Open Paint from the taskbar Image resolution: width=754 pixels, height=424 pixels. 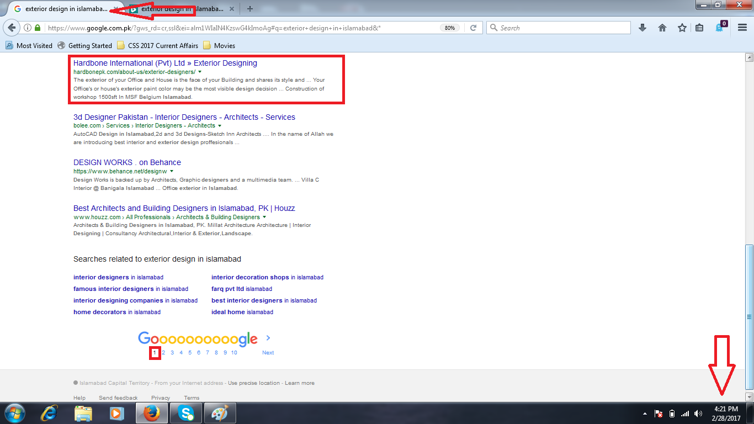click(220, 413)
